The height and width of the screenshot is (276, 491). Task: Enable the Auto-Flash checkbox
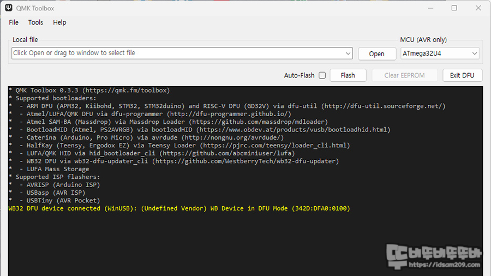click(x=322, y=75)
